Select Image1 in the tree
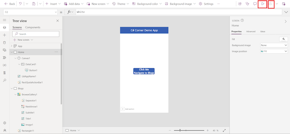 [x=29, y=125]
